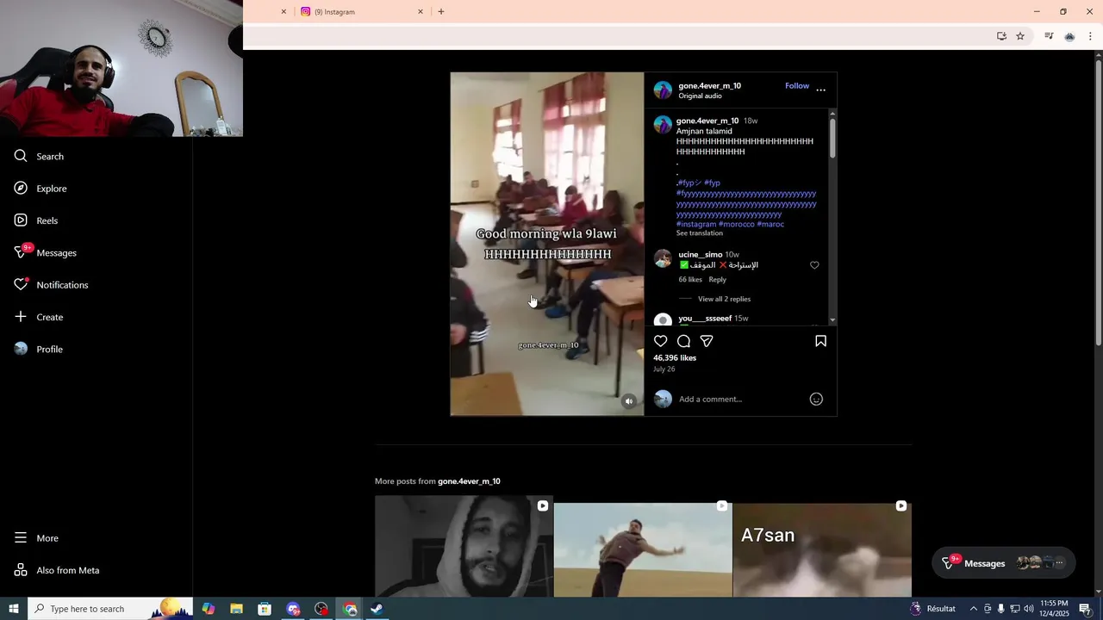Screen dimensions: 1103x620
Task: Open Notifications heart in sidebar
Action: [x=51, y=285]
